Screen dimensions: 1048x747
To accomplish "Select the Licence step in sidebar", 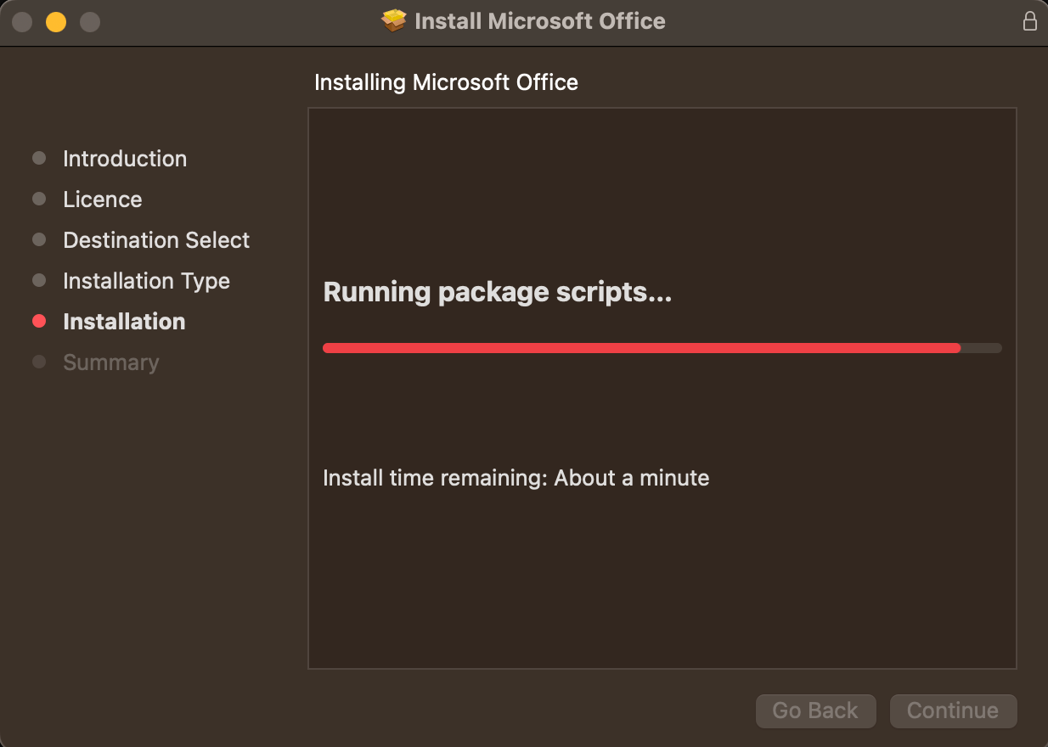I will (103, 199).
